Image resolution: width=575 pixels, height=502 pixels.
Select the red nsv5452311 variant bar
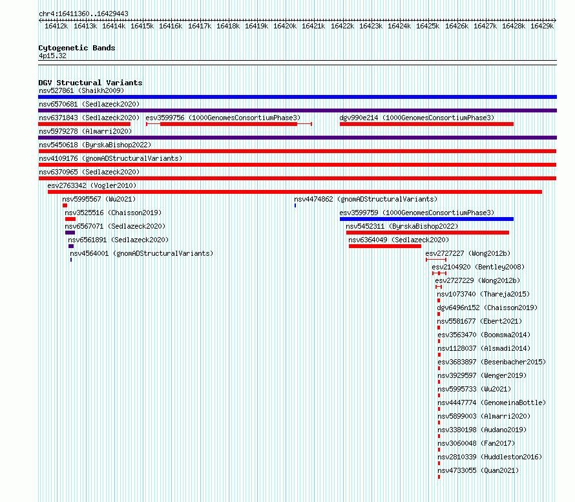(428, 233)
